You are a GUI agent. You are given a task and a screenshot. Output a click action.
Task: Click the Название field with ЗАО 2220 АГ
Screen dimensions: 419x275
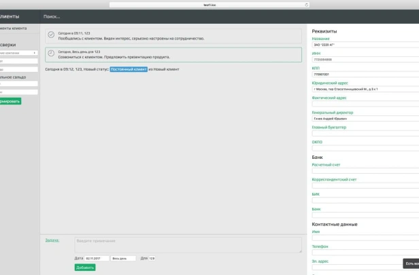[364, 45]
